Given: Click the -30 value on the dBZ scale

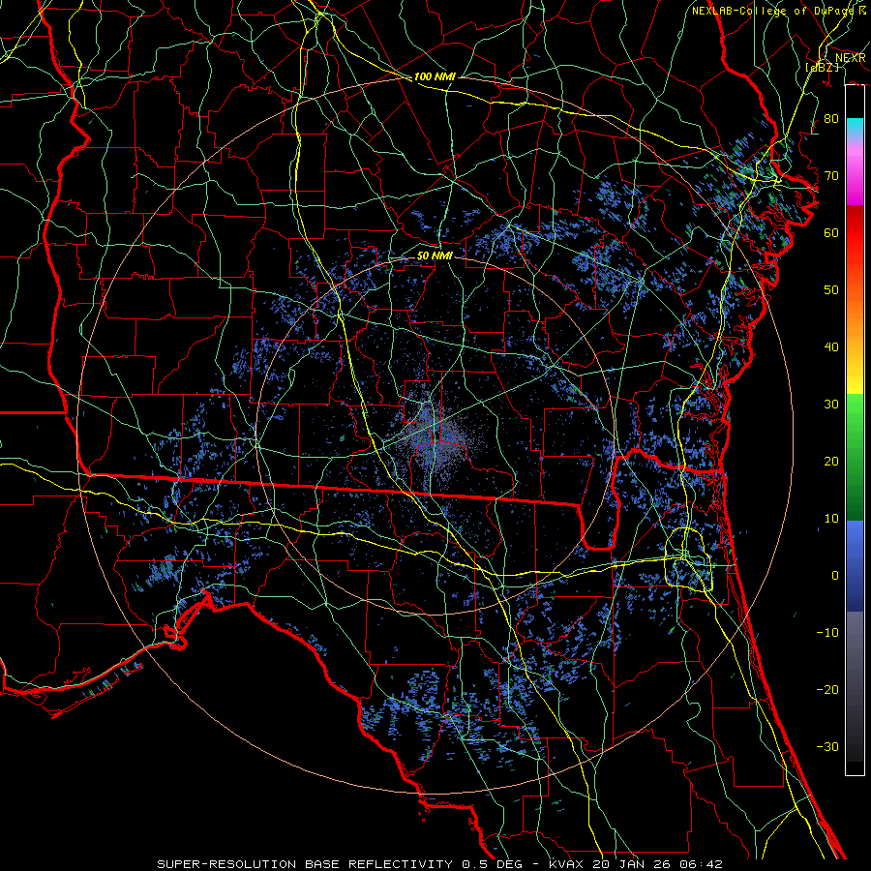Looking at the screenshot, I should point(827,746).
